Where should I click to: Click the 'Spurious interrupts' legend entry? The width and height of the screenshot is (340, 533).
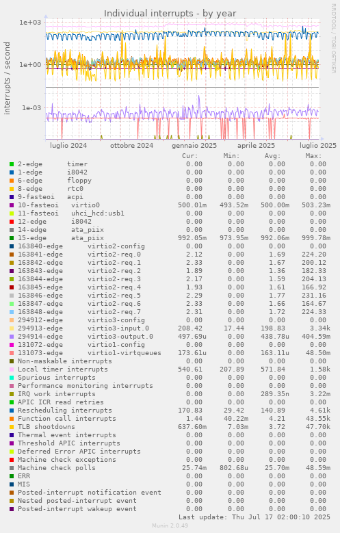57,377
